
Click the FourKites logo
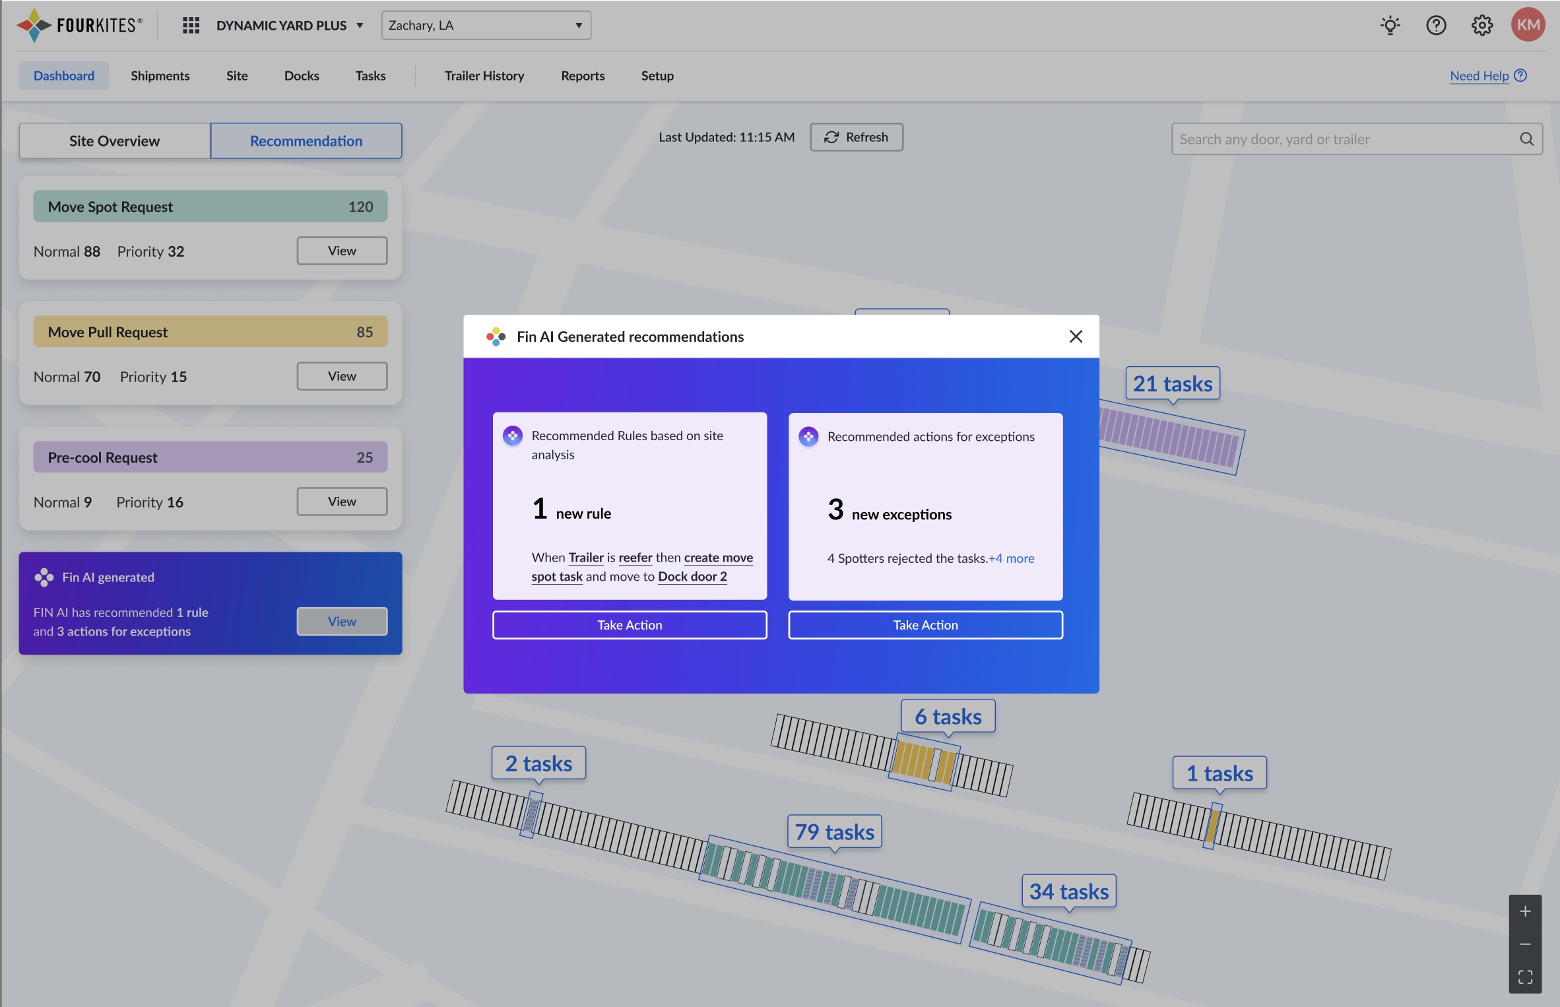80,25
